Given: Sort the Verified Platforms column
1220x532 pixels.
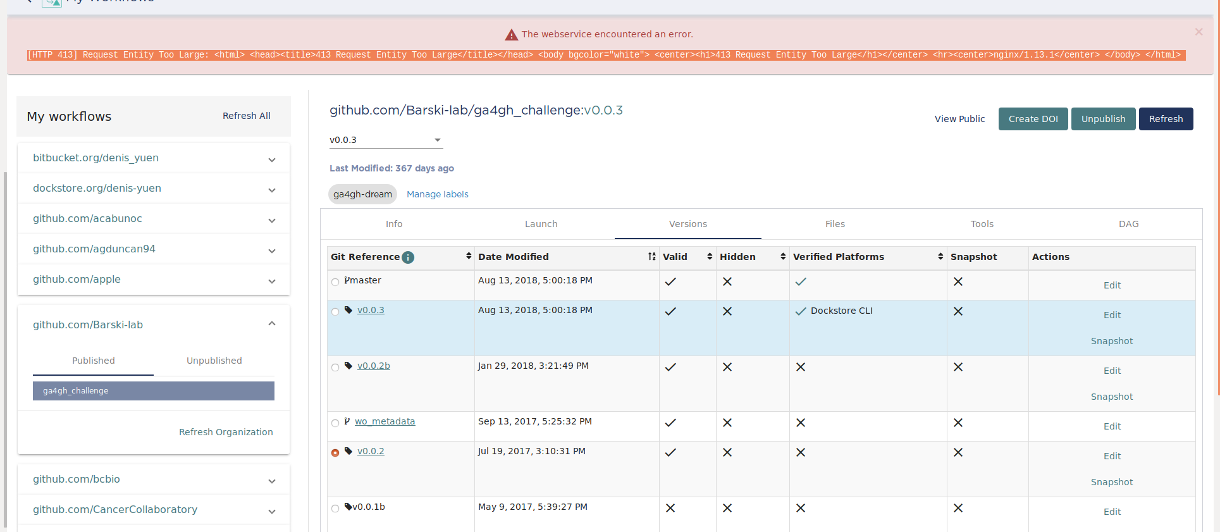Looking at the screenshot, I should [x=940, y=256].
